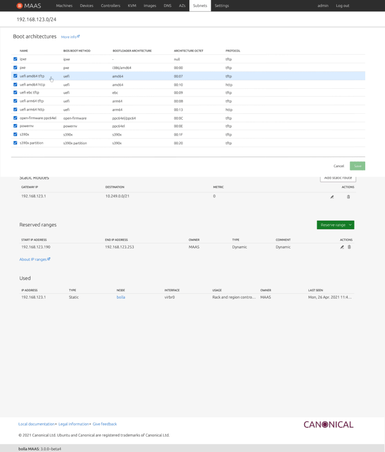The height and width of the screenshot is (452, 385).
Task: Open the Images tab
Action: pos(150,5)
